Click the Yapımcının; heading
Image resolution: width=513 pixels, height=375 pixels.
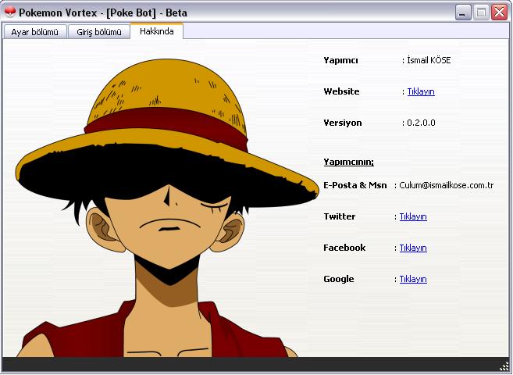point(348,162)
